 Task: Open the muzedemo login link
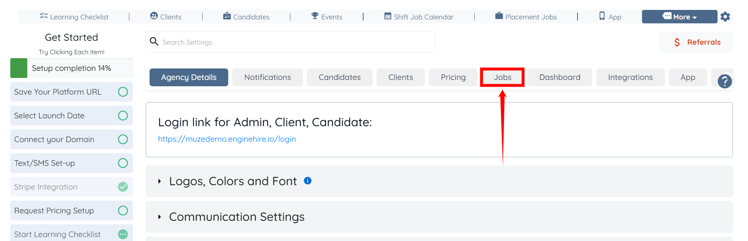coord(227,139)
